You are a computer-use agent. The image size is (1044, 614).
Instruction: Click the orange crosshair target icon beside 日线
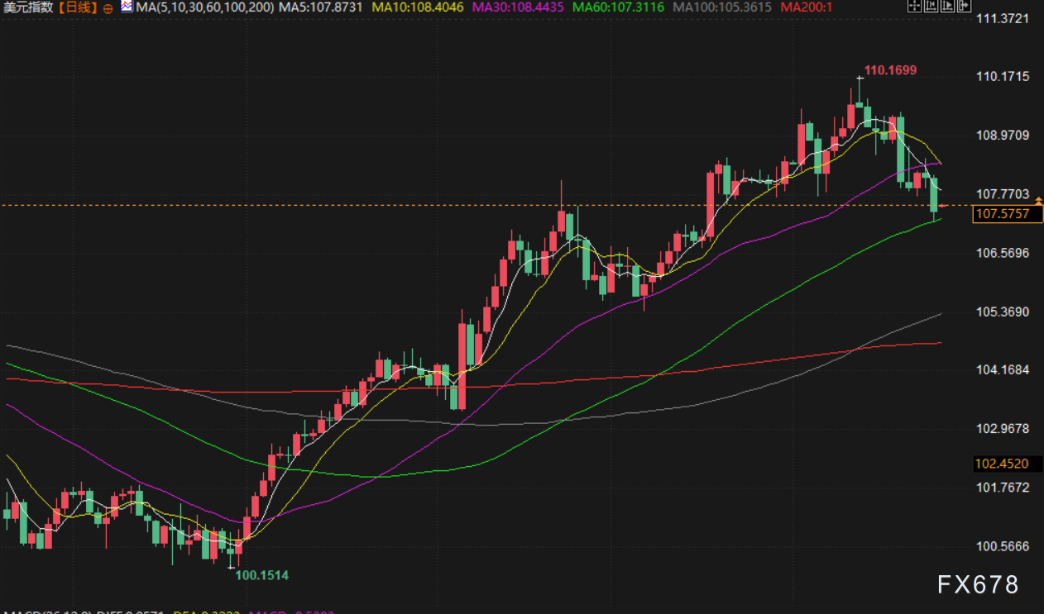[108, 7]
